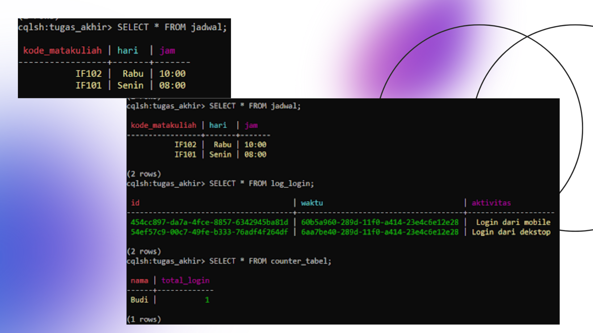Click the counter_tabel SELECT command line
The image size is (593, 333).
click(x=229, y=261)
